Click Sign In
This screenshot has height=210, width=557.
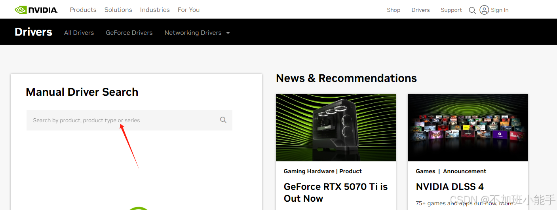pyautogui.click(x=500, y=10)
